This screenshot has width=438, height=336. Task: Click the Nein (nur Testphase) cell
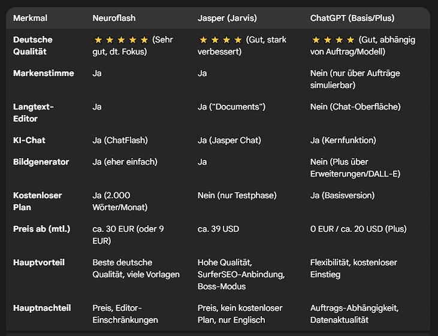(x=237, y=195)
